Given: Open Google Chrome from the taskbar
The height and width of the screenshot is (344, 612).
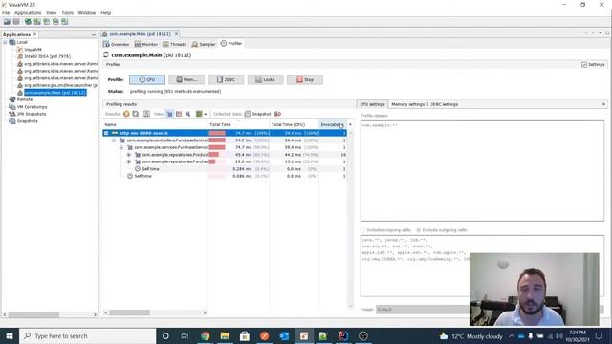Looking at the screenshot, I should pos(205,335).
